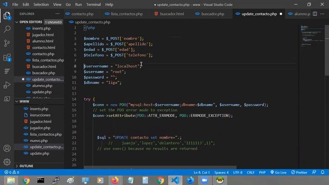This screenshot has width=329, height=185.
Task: Open the Run and Debug view
Action: click(x=7, y=85)
